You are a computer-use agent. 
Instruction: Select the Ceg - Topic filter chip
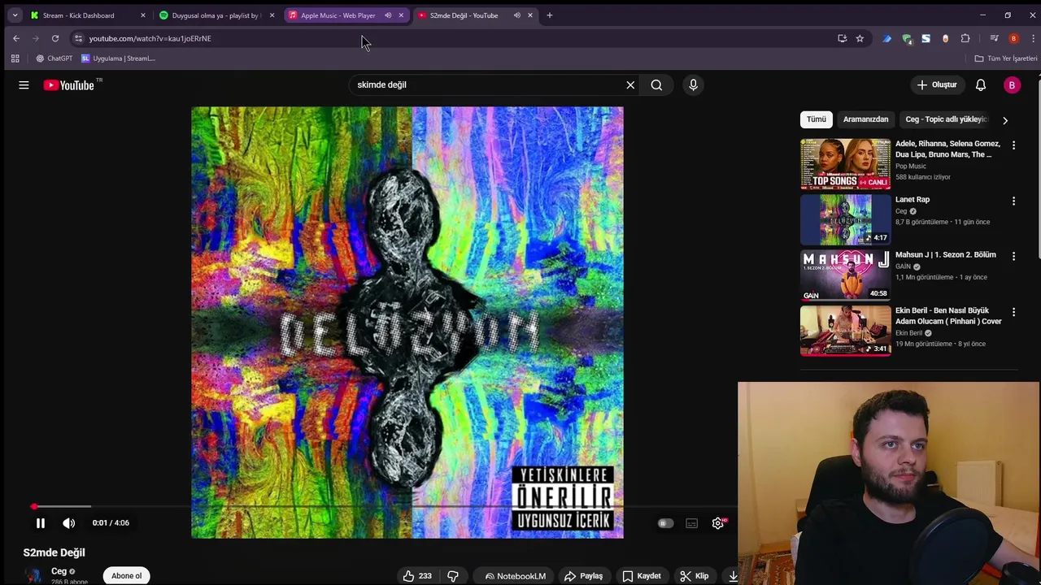[946, 119]
